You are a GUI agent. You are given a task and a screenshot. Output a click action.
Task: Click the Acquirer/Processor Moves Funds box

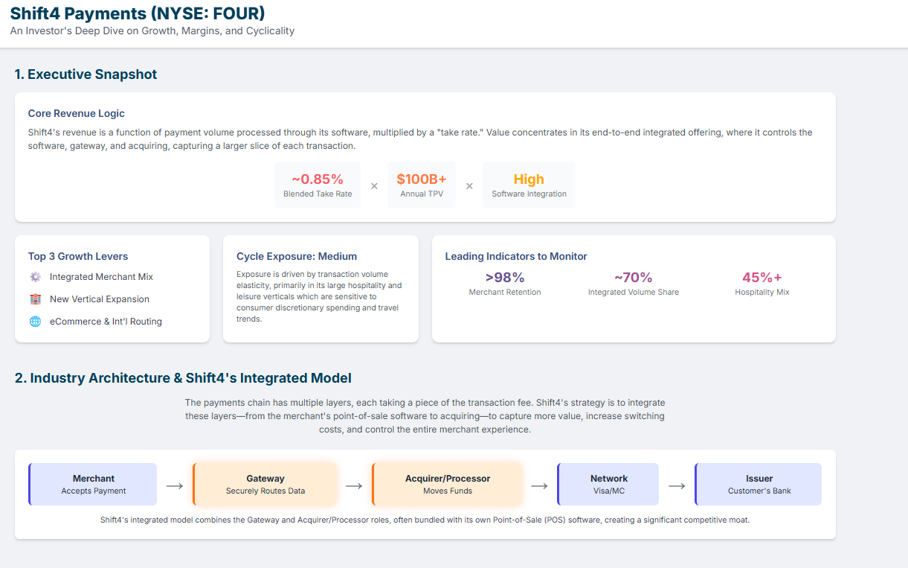click(447, 485)
